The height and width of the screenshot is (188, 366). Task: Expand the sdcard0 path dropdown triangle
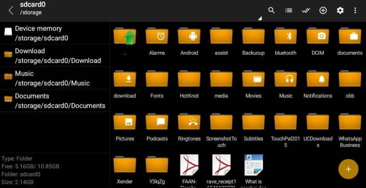click(259, 19)
